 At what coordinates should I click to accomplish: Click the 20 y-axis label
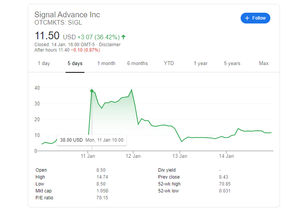(37, 119)
